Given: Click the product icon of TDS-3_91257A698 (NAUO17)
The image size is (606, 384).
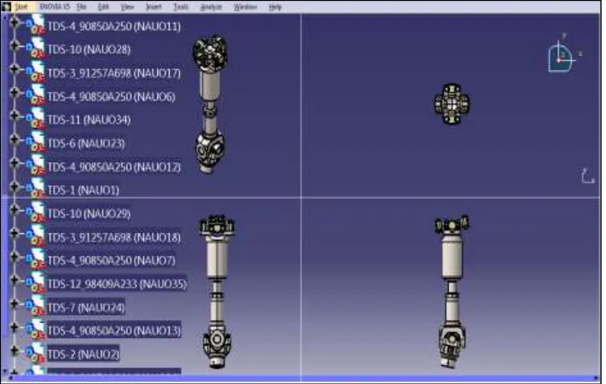Looking at the screenshot, I should click(x=36, y=72).
